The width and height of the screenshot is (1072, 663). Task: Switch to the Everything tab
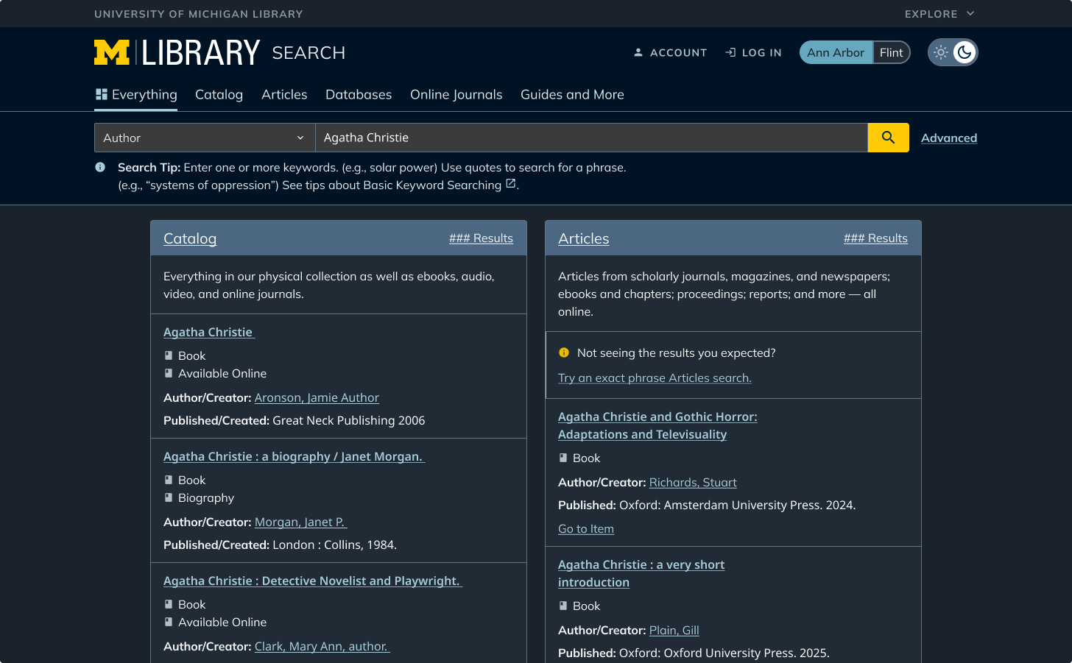136,94
